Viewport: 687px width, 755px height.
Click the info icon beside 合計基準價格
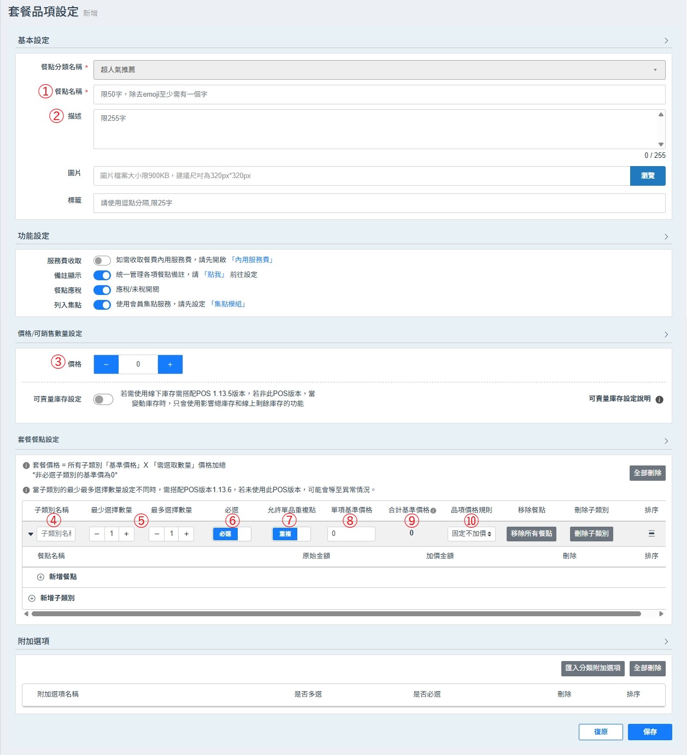[x=433, y=511]
